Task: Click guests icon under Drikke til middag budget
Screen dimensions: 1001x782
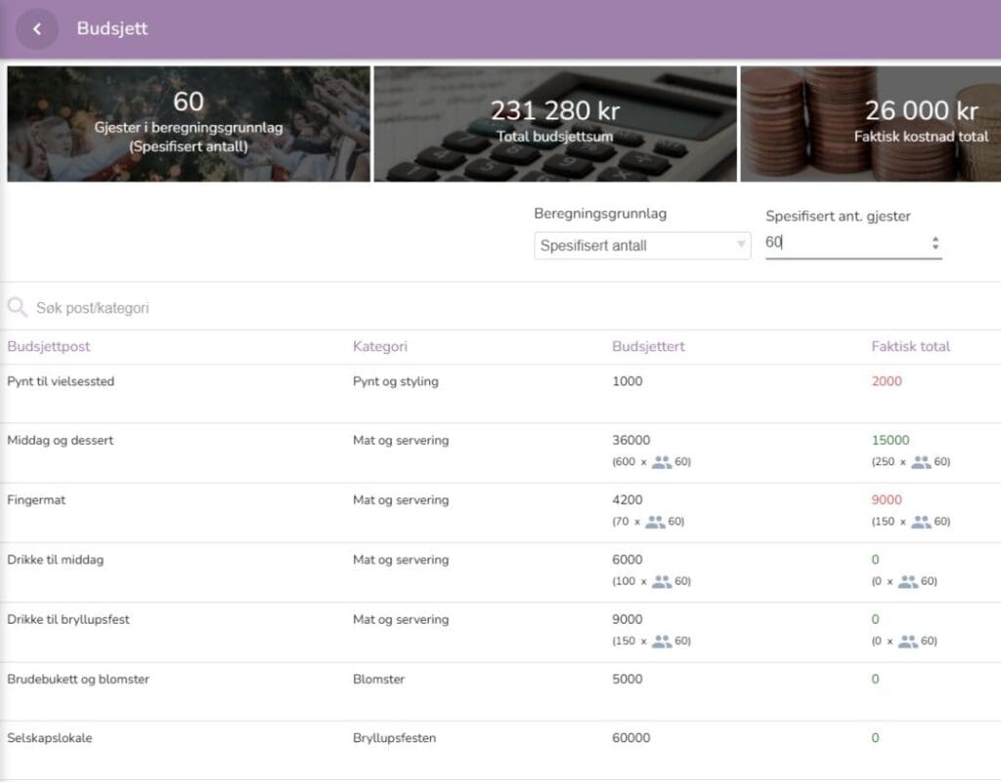Action: point(662,581)
